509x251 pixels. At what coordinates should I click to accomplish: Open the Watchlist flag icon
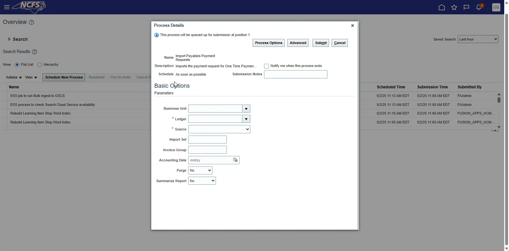coord(466,7)
